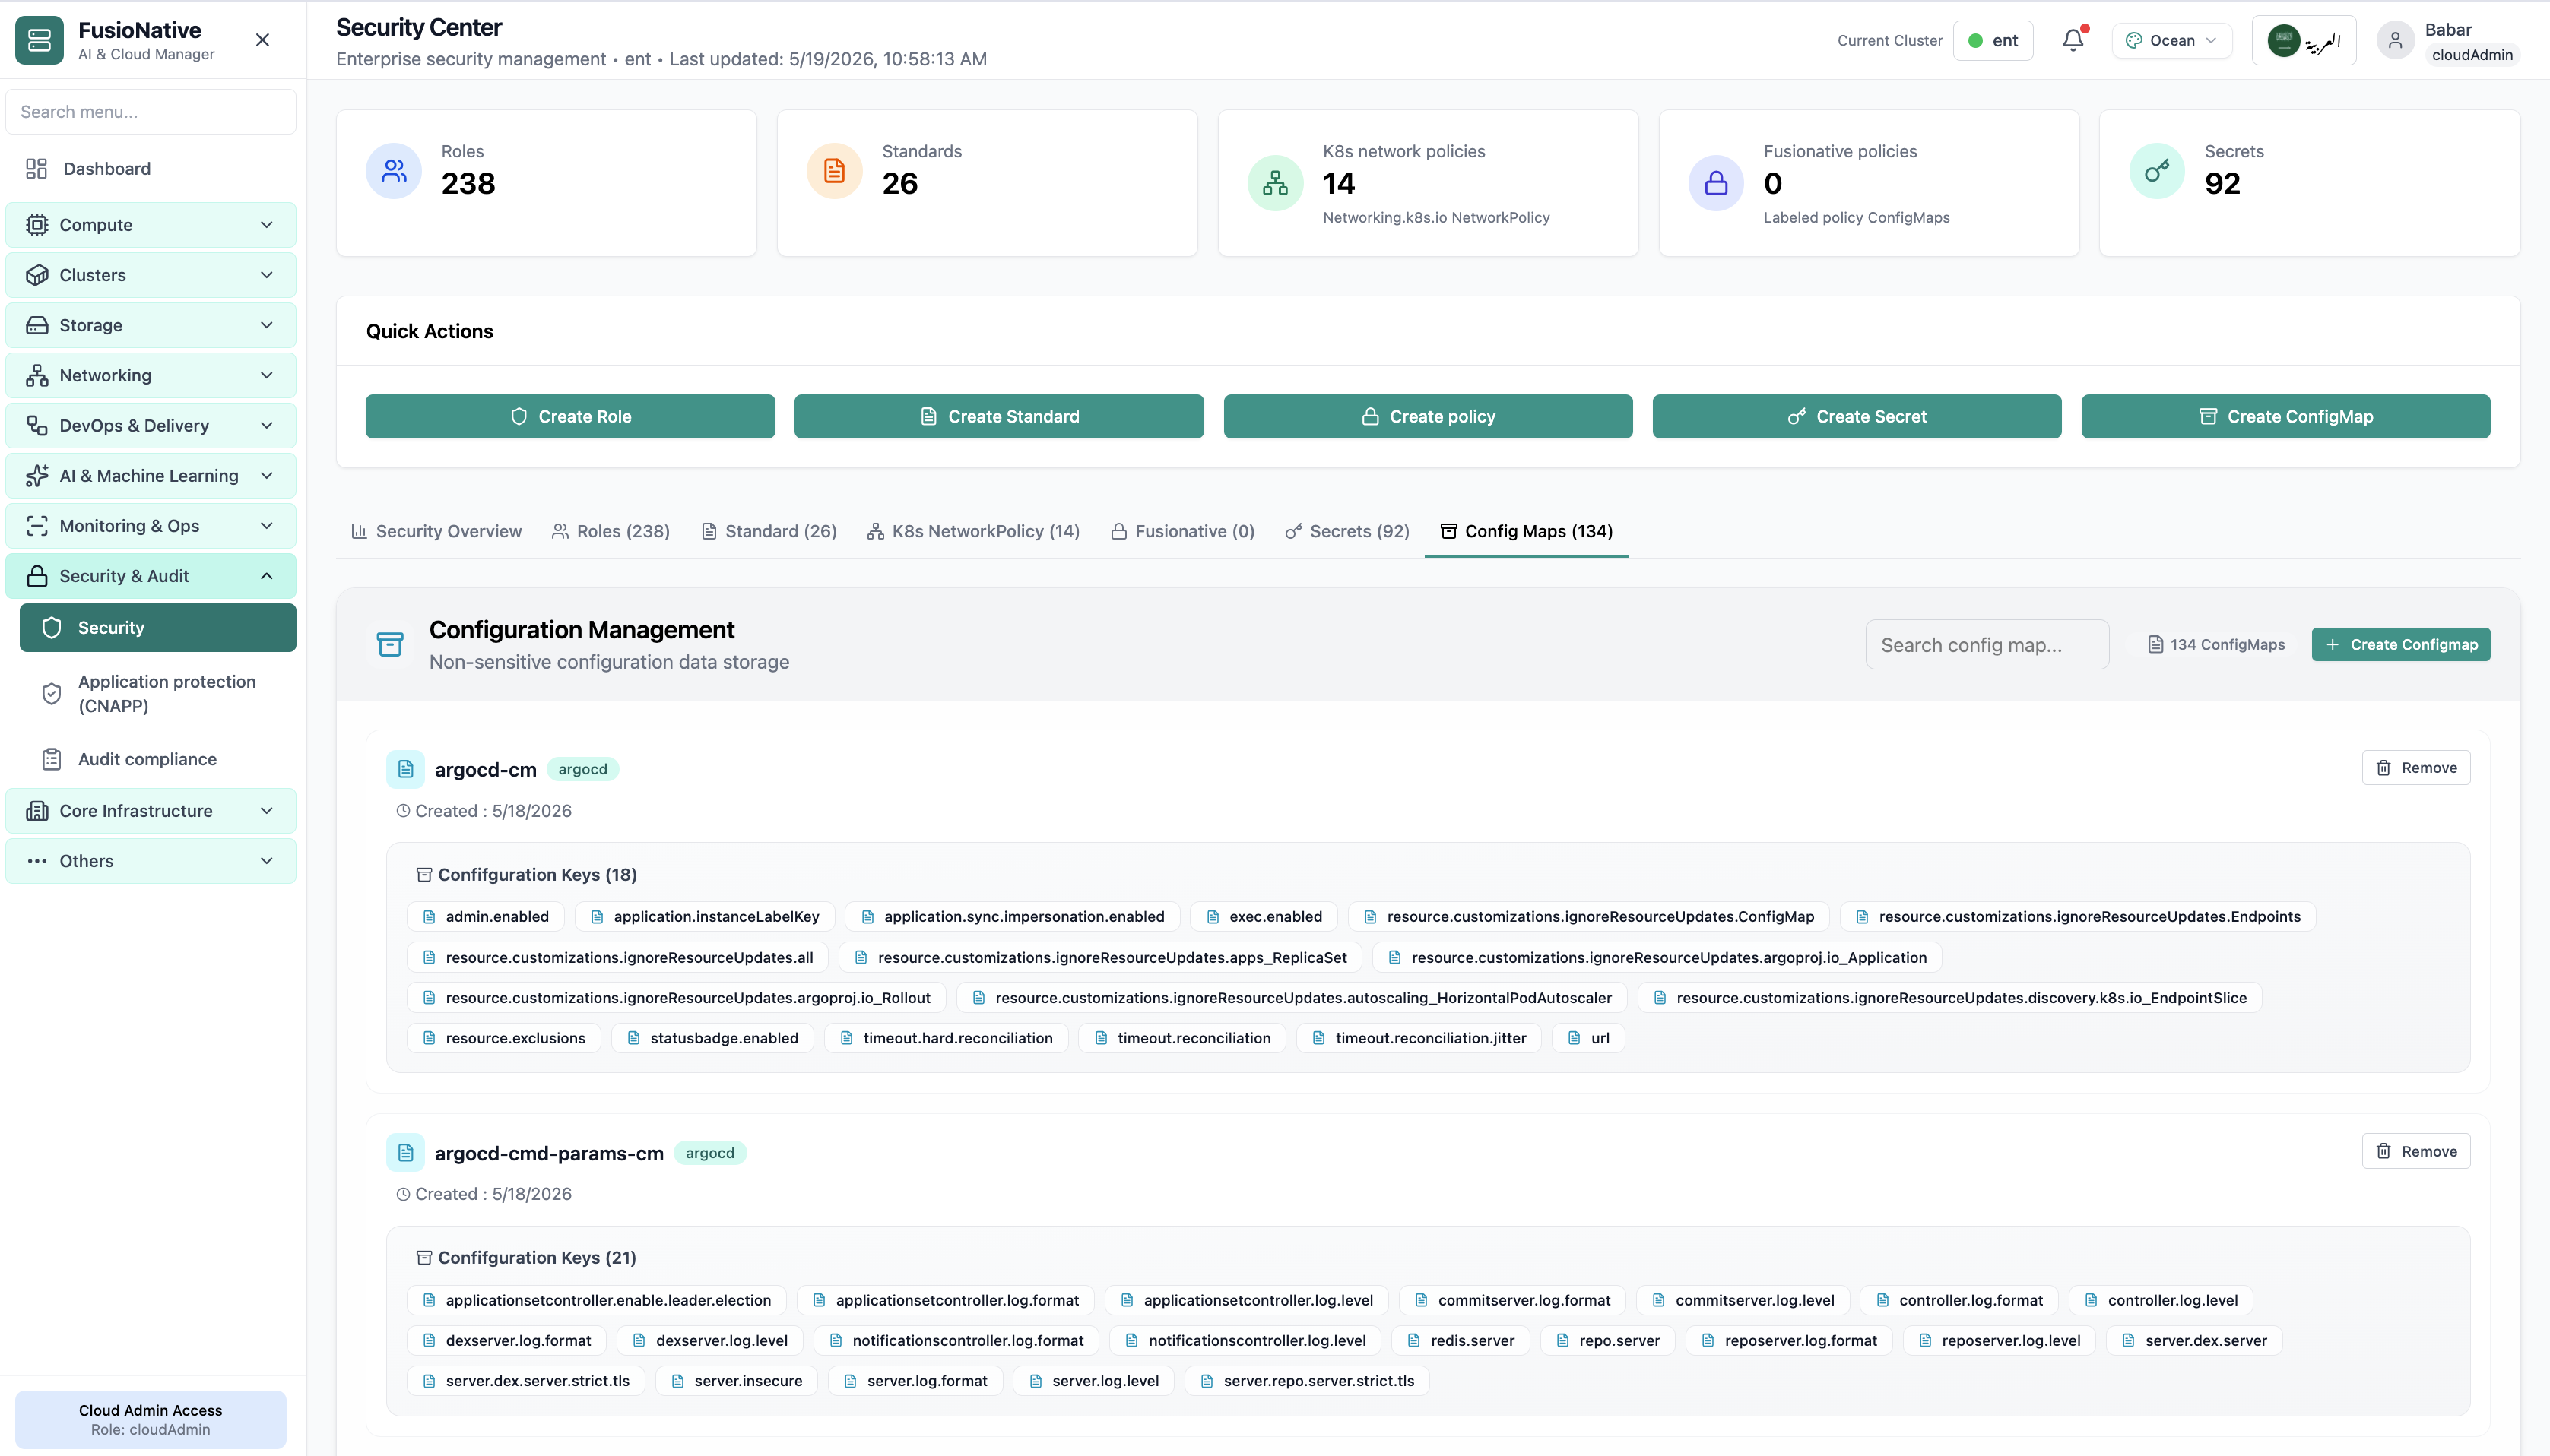The height and width of the screenshot is (1456, 2550).
Task: Click the + Create Configmap button
Action: (x=2401, y=644)
